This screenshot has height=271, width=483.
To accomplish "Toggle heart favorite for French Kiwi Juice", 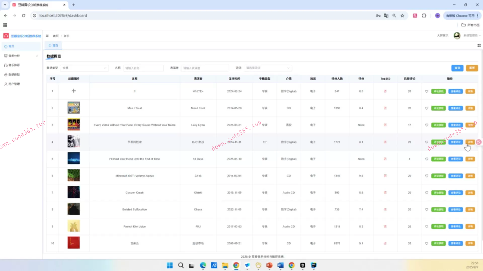I will click(x=427, y=226).
